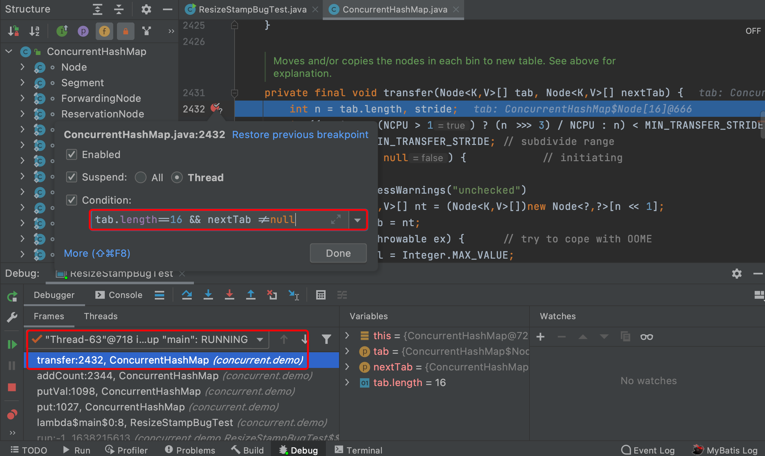Toggle Show Fields orange f icon
This screenshot has height=456, width=765.
coord(104,31)
